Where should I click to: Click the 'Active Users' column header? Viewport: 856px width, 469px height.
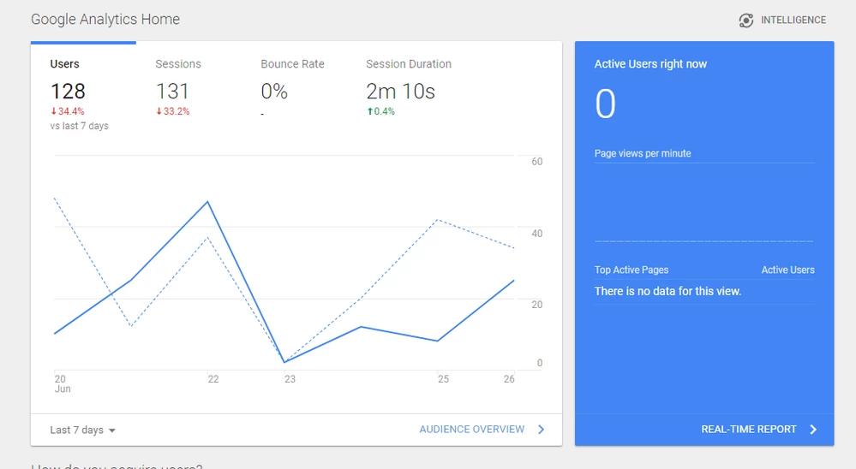click(787, 270)
